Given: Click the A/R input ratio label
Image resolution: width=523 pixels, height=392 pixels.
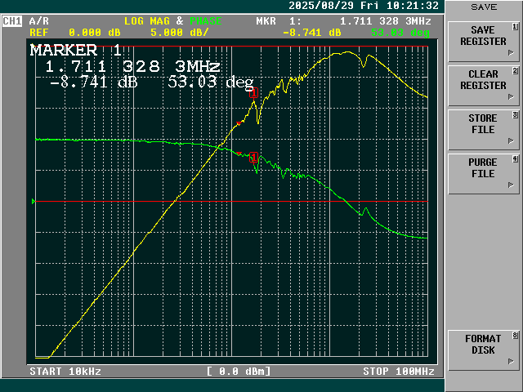Looking at the screenshot, I should pyautogui.click(x=38, y=21).
